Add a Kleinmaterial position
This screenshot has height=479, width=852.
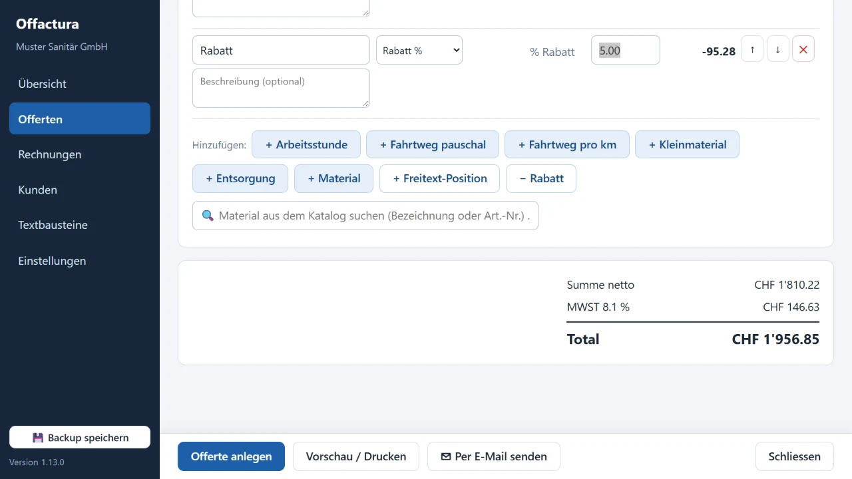tap(687, 144)
